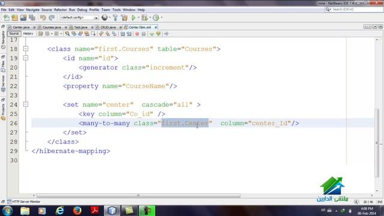Screen dimensions: 384x216
Task: Click the New Project toolbar icon
Action: pos(15,17)
